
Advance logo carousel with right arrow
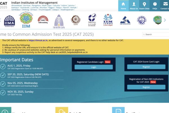[165, 20]
